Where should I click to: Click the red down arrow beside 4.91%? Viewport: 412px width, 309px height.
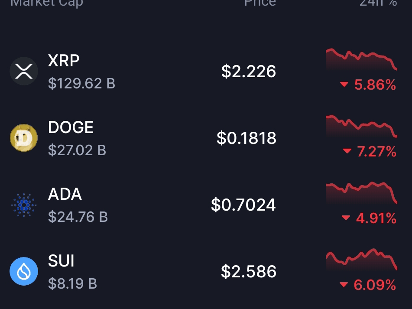pyautogui.click(x=346, y=218)
